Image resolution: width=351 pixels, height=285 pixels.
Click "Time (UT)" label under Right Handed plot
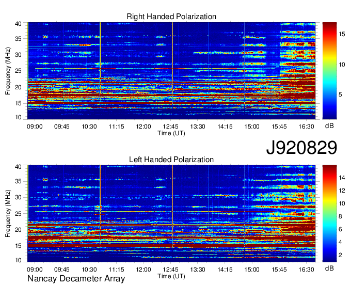click(x=171, y=133)
